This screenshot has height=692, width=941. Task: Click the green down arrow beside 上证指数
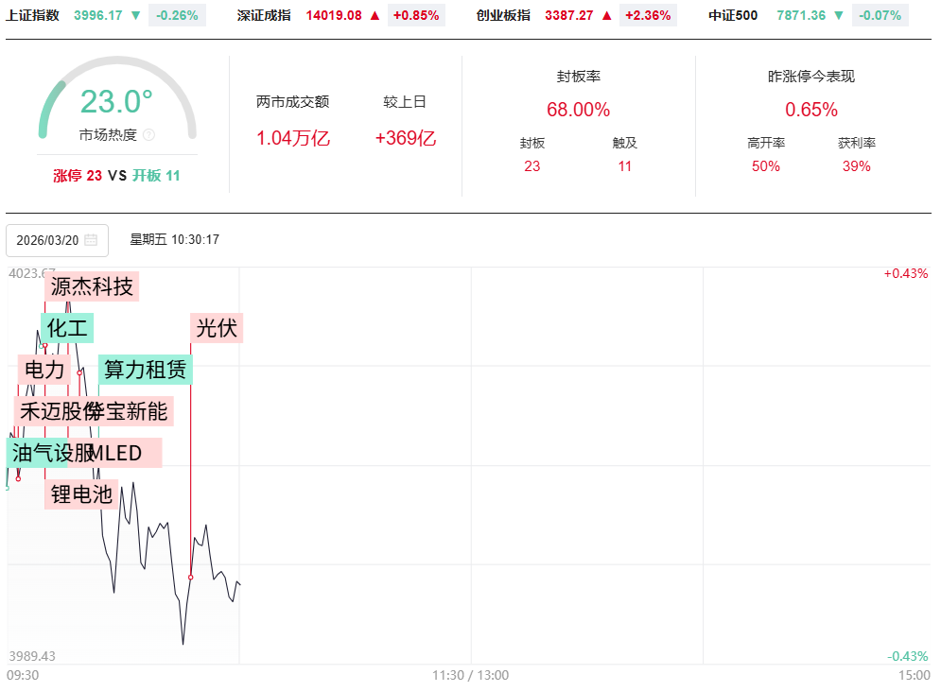tap(135, 15)
